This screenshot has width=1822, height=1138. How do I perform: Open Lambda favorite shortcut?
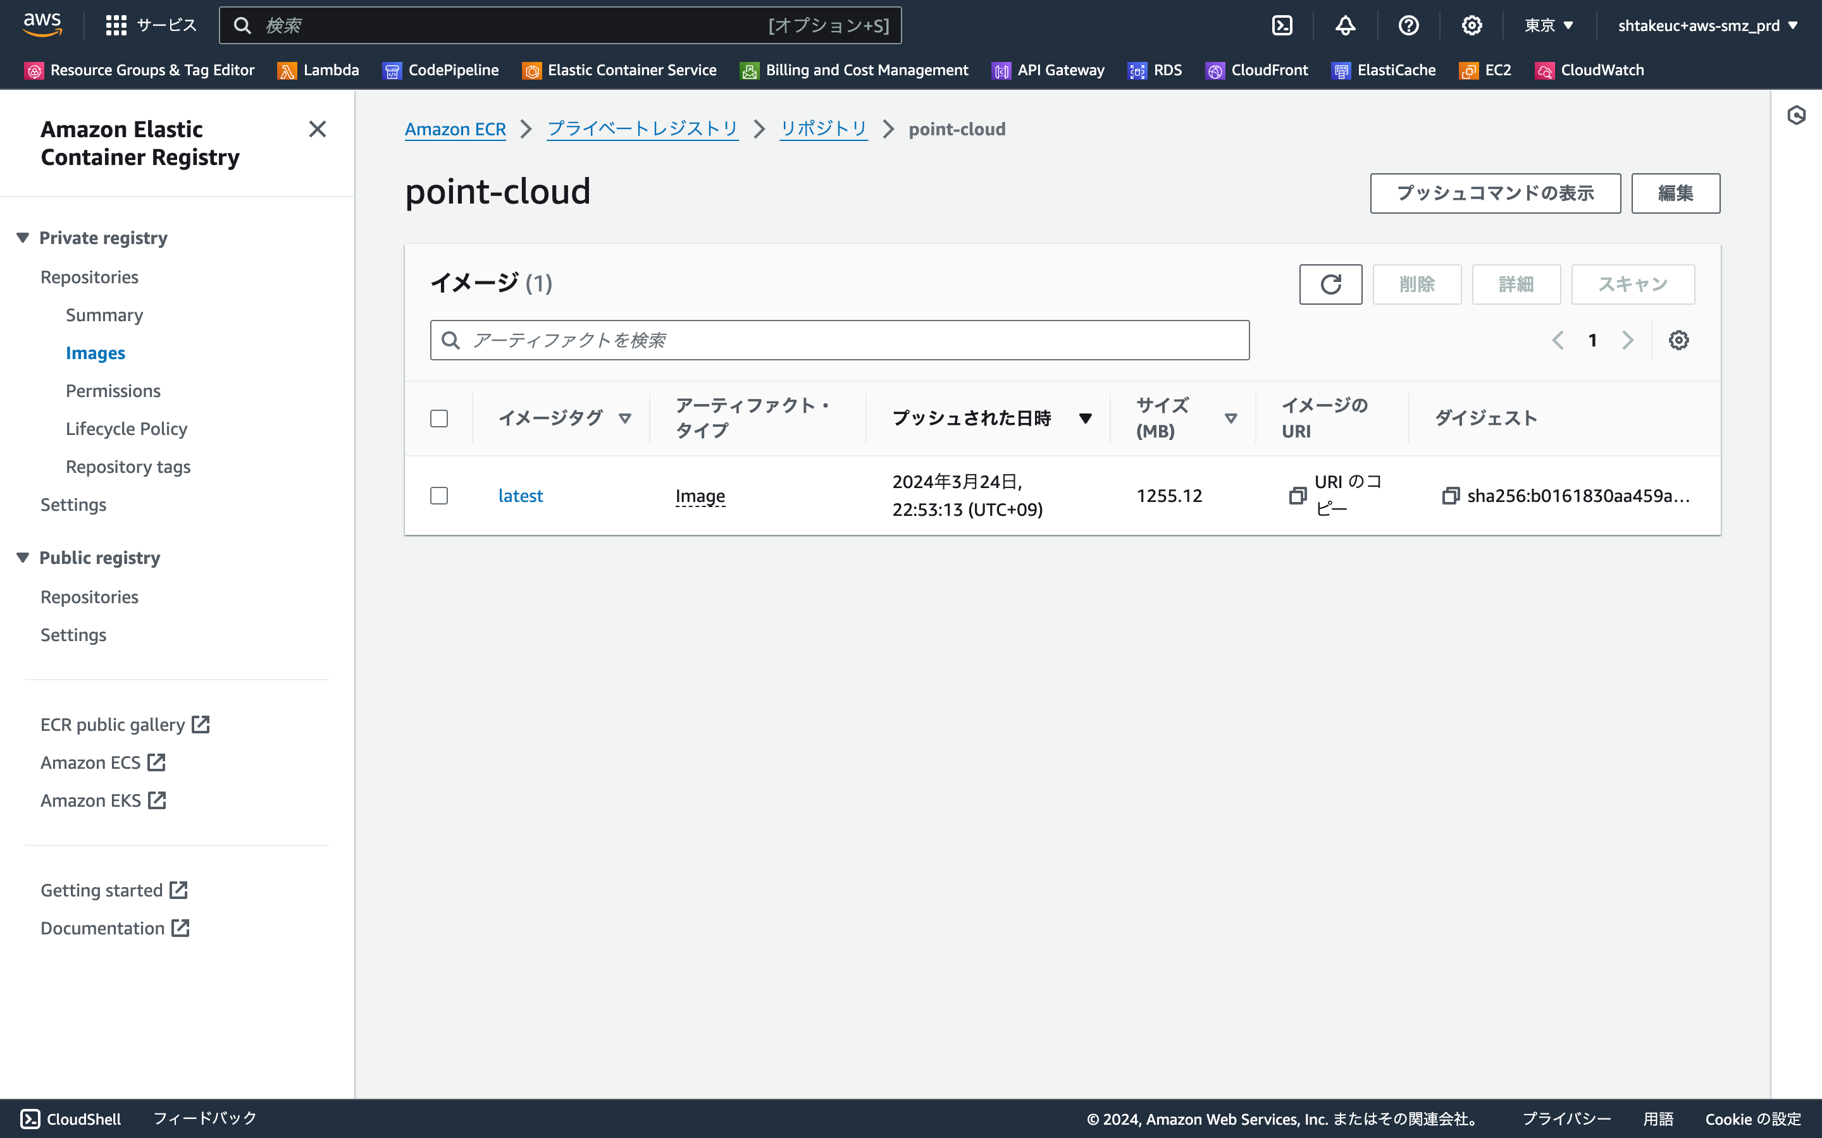(318, 70)
